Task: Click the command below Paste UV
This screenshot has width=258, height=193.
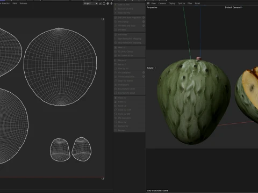Action: (x=130, y=106)
